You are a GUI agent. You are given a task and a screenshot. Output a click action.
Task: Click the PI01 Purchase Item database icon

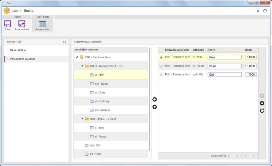tap(81, 57)
